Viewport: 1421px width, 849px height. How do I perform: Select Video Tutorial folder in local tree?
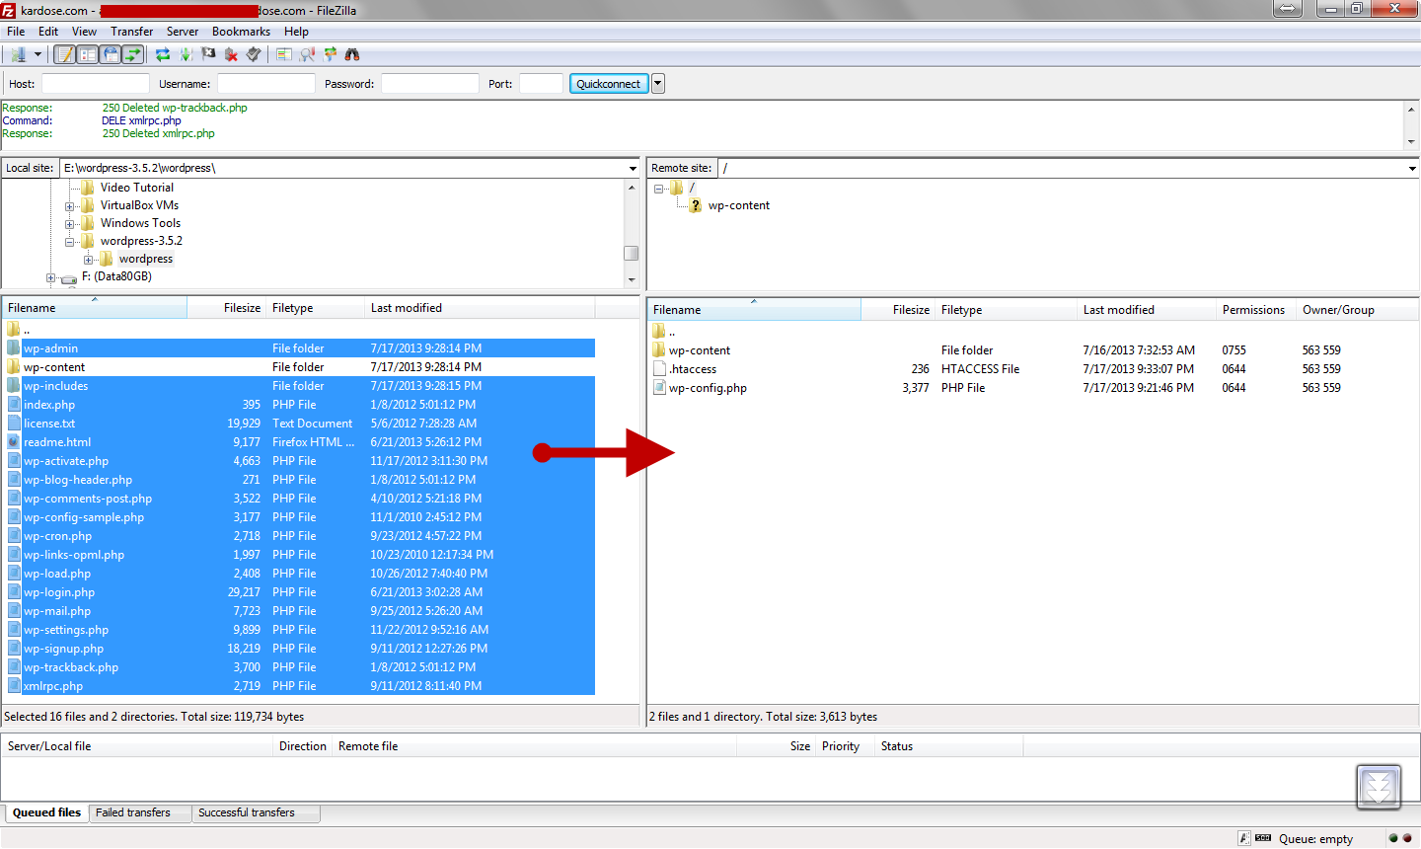(136, 188)
